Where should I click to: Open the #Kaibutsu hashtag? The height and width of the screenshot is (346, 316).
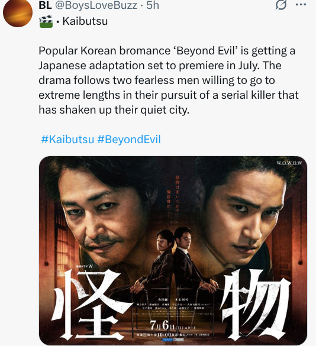point(67,140)
